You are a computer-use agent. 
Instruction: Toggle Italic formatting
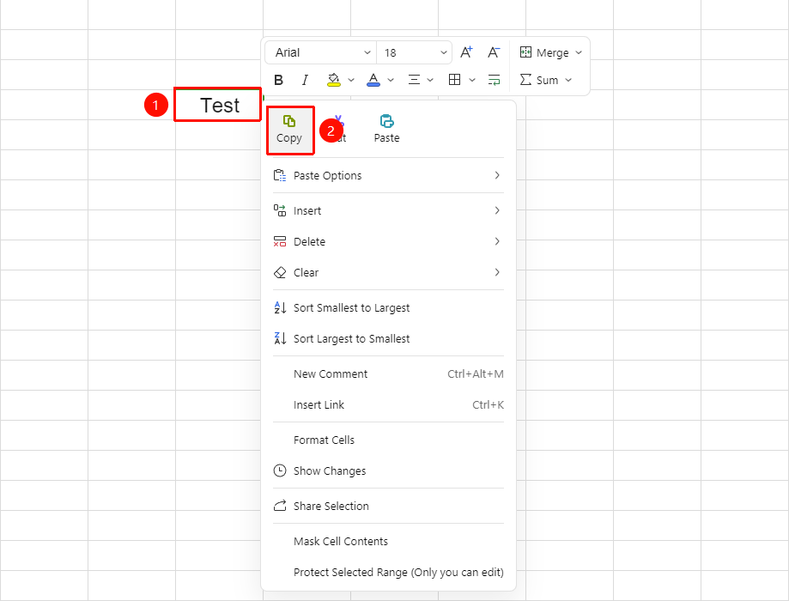point(305,80)
